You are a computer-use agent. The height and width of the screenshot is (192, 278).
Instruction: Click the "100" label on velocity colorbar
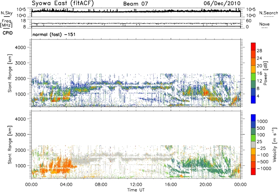click(x=261, y=135)
